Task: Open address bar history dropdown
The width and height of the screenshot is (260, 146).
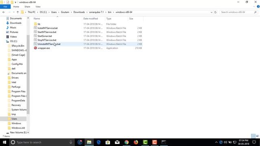Action: coord(211,12)
